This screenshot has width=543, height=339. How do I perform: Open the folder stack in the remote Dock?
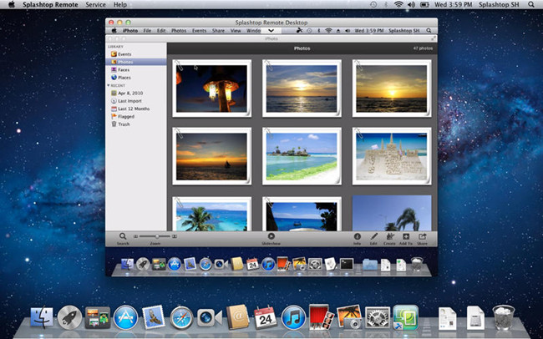click(x=370, y=265)
